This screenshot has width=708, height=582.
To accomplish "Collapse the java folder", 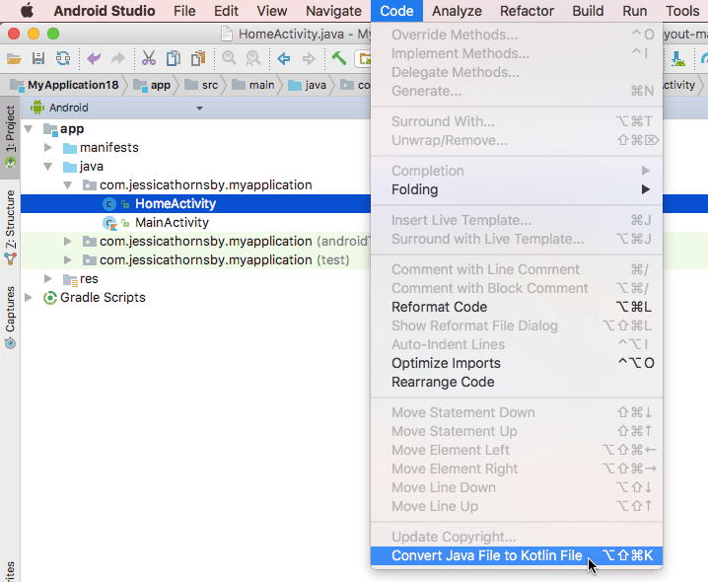I will click(x=48, y=167).
